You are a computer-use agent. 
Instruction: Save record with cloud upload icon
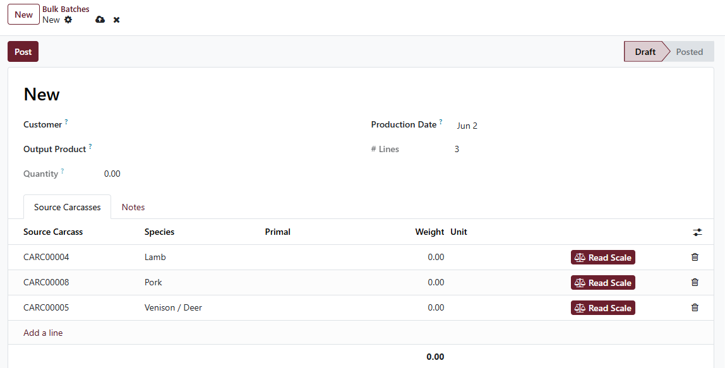pyautogui.click(x=100, y=20)
